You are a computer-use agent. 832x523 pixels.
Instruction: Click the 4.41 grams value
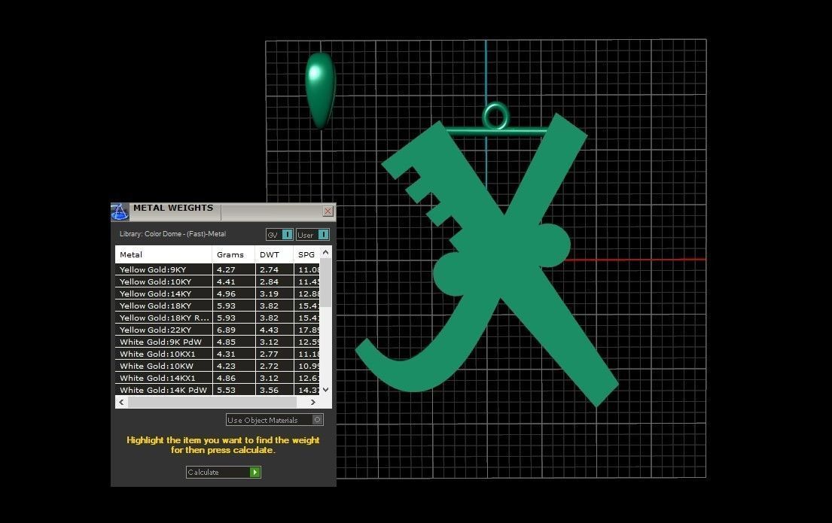click(x=226, y=281)
